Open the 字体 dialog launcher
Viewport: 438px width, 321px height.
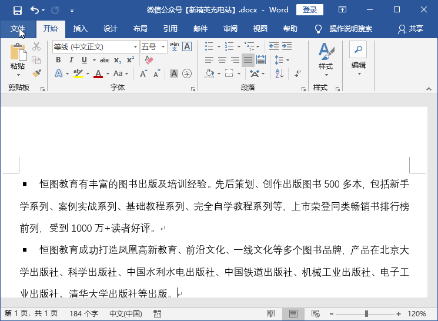(193, 89)
